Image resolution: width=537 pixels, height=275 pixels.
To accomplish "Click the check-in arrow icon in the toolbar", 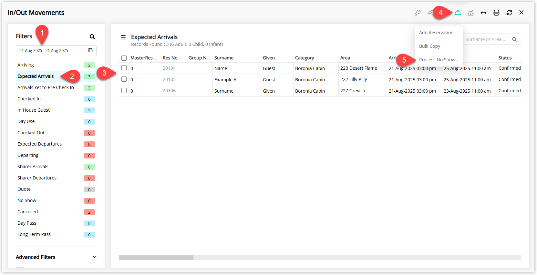I will coord(430,13).
